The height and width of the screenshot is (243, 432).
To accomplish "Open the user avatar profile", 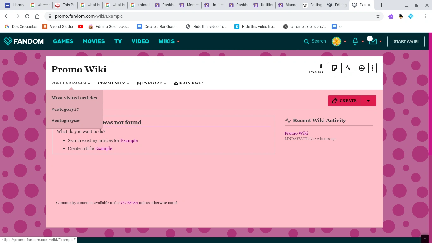I will tap(336, 41).
